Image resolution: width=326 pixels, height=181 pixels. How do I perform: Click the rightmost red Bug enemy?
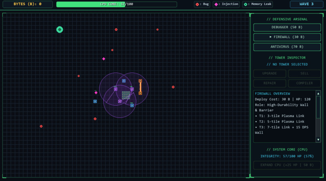(173, 87)
